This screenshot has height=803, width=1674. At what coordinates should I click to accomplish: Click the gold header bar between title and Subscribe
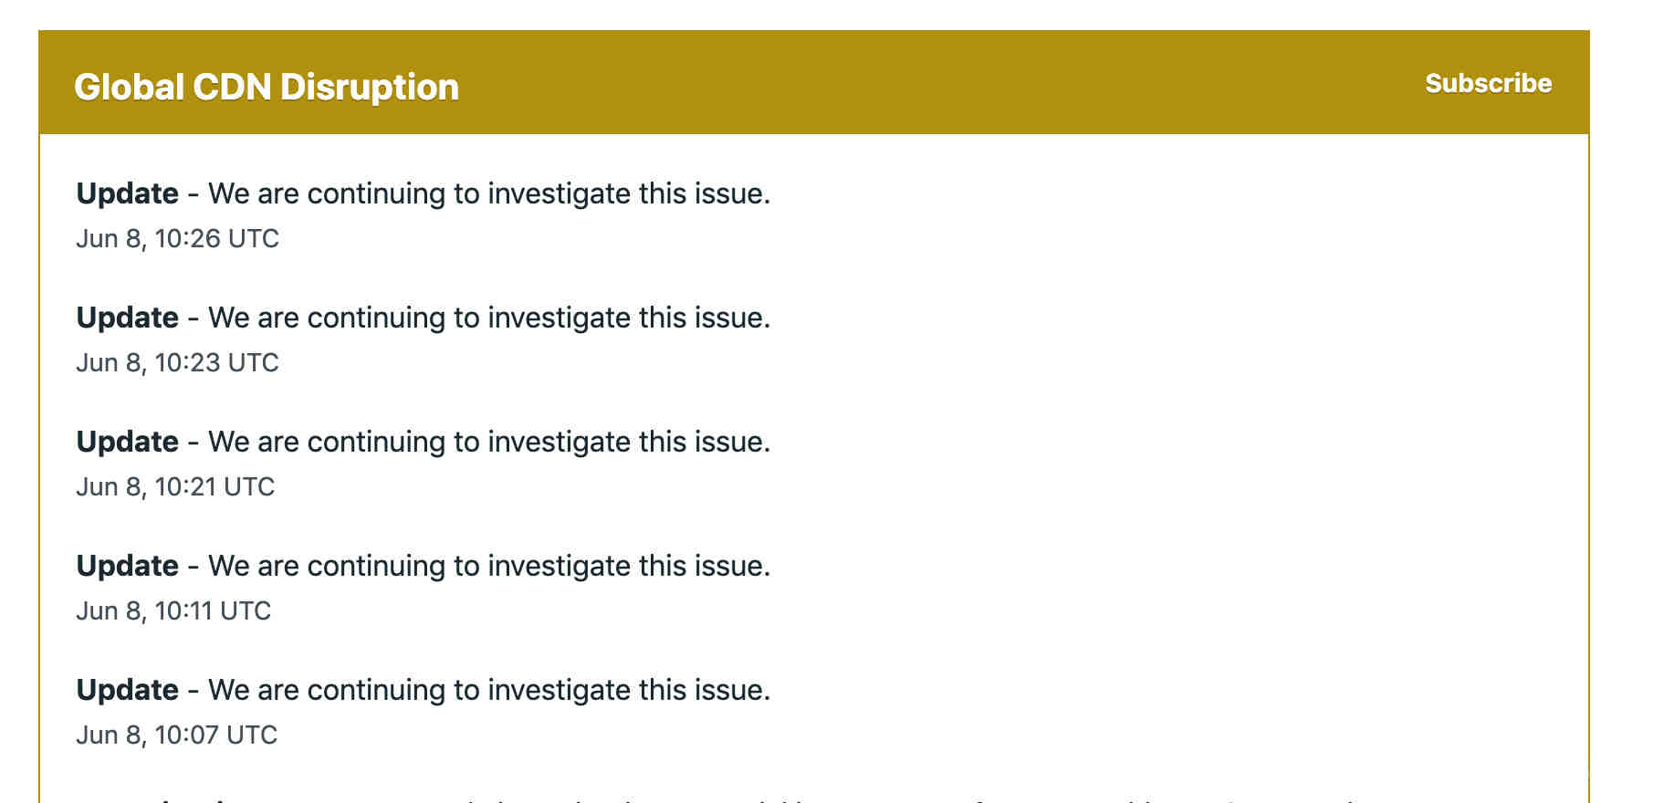click(940, 83)
